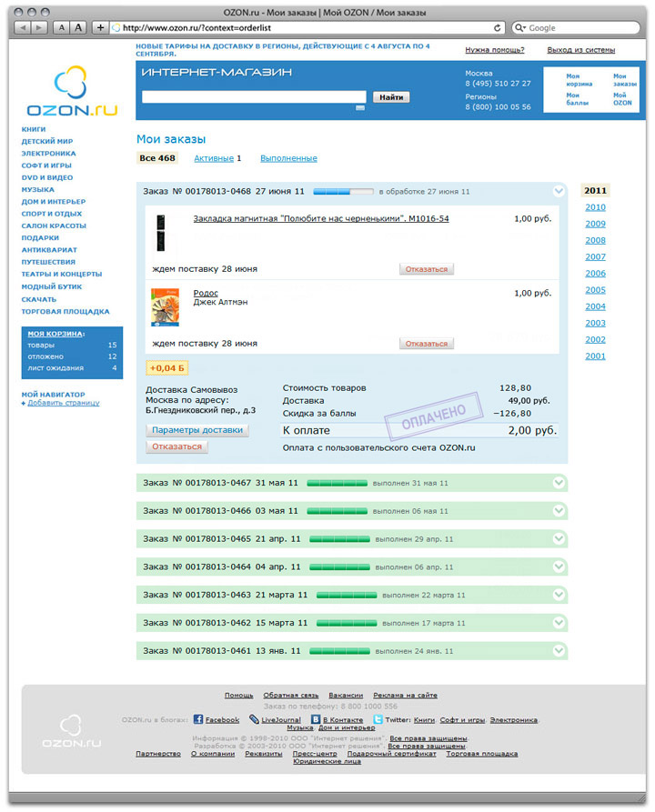
Task: Click the OZON.ru logo in the sidebar
Action: [72, 95]
